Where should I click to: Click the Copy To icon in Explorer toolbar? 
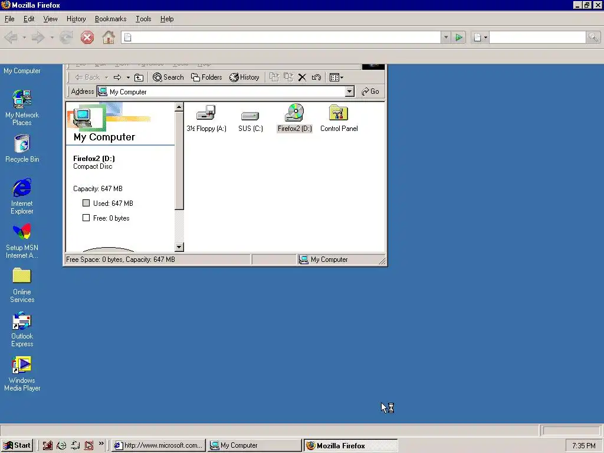click(x=288, y=77)
